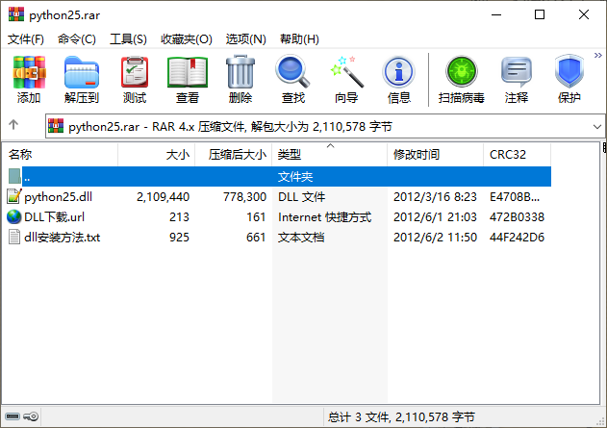The image size is (607, 428).
Task: Sort by 修改时间 column header
Action: pyautogui.click(x=435, y=155)
